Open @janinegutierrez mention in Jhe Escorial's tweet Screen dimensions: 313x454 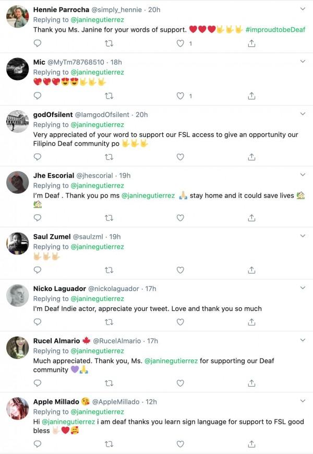tap(148, 195)
